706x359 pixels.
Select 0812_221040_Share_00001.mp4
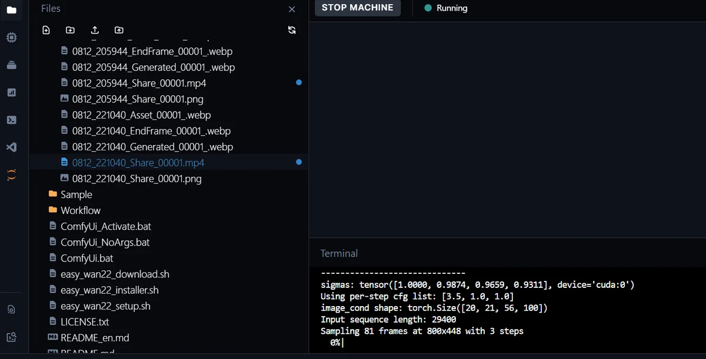pos(138,163)
